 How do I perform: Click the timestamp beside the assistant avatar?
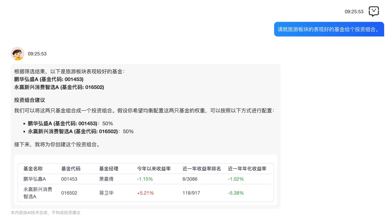pyautogui.click(x=37, y=54)
